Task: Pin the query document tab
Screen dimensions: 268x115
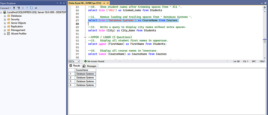Action: [x=104, y=3]
